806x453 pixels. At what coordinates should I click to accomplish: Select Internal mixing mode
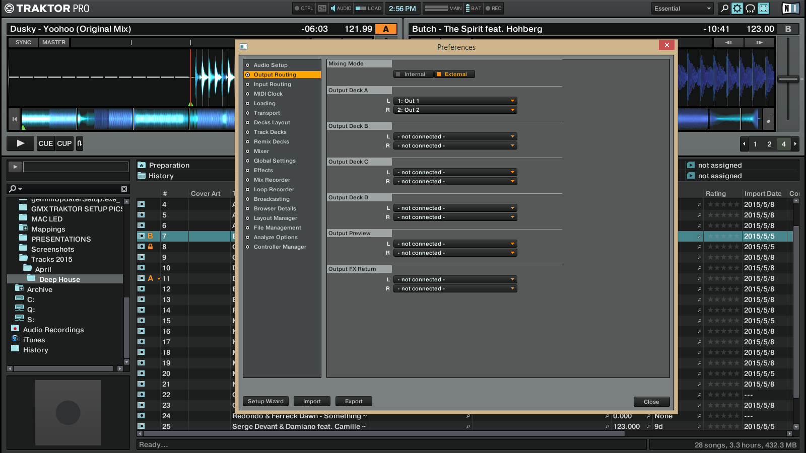click(414, 74)
